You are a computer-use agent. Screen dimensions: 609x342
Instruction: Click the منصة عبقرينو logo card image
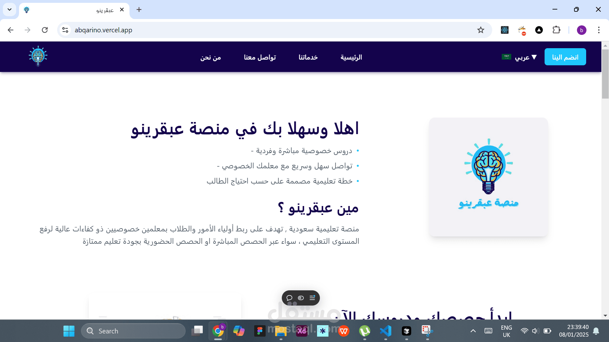(488, 177)
